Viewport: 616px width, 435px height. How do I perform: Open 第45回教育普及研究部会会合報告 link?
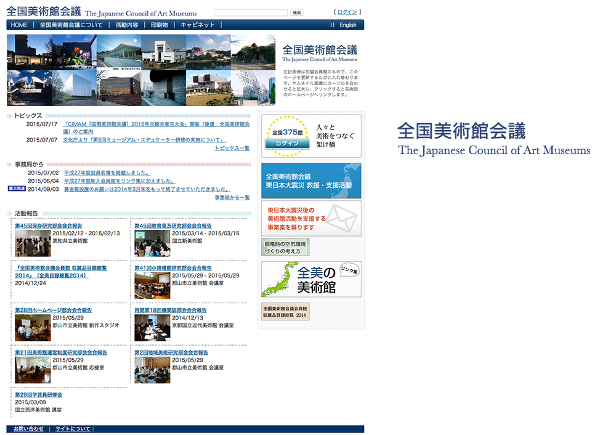pos(173,226)
